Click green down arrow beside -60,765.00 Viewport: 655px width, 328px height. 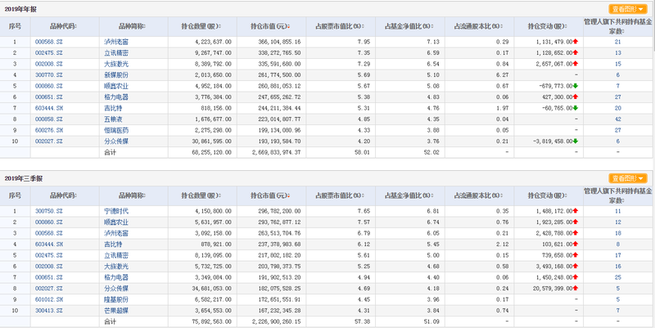pyautogui.click(x=576, y=108)
